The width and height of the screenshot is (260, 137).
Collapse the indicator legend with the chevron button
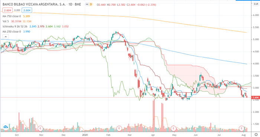point(6,37)
